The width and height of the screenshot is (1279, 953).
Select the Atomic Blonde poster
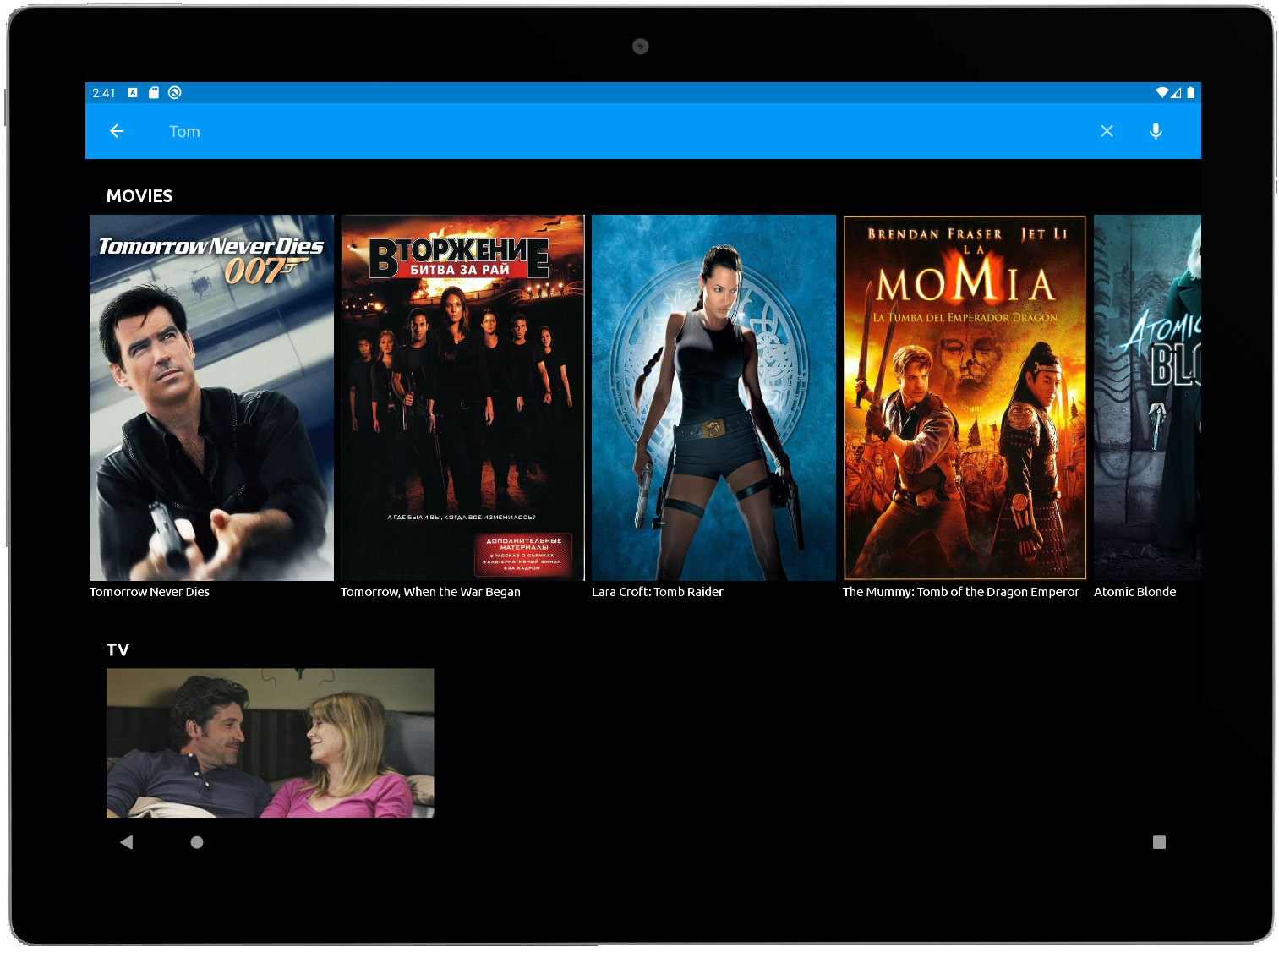[1147, 397]
